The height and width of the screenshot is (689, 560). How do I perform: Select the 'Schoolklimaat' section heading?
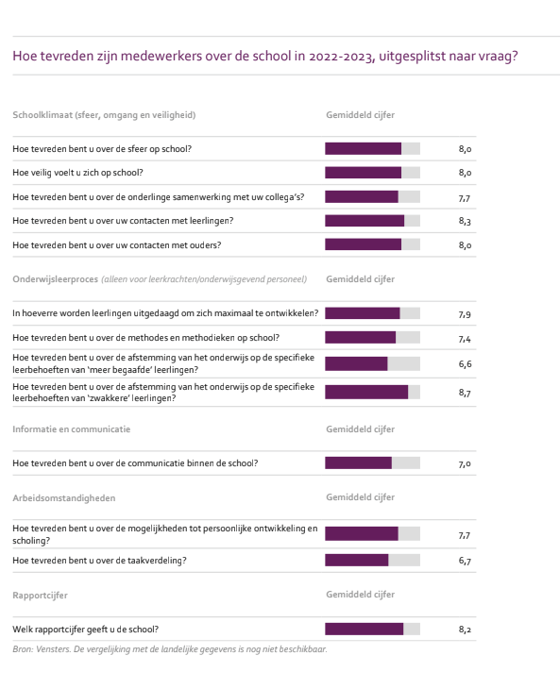(x=104, y=115)
